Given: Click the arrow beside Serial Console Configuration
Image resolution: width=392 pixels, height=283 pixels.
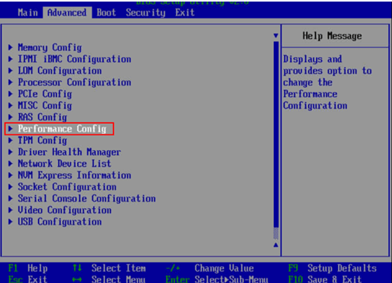Looking at the screenshot, I should (x=10, y=198).
